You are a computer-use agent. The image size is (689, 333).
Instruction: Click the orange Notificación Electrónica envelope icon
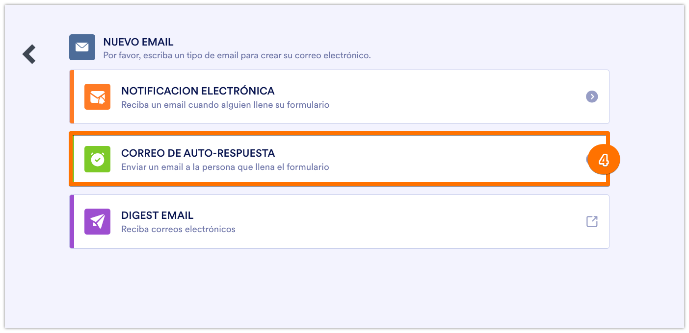pyautogui.click(x=97, y=96)
